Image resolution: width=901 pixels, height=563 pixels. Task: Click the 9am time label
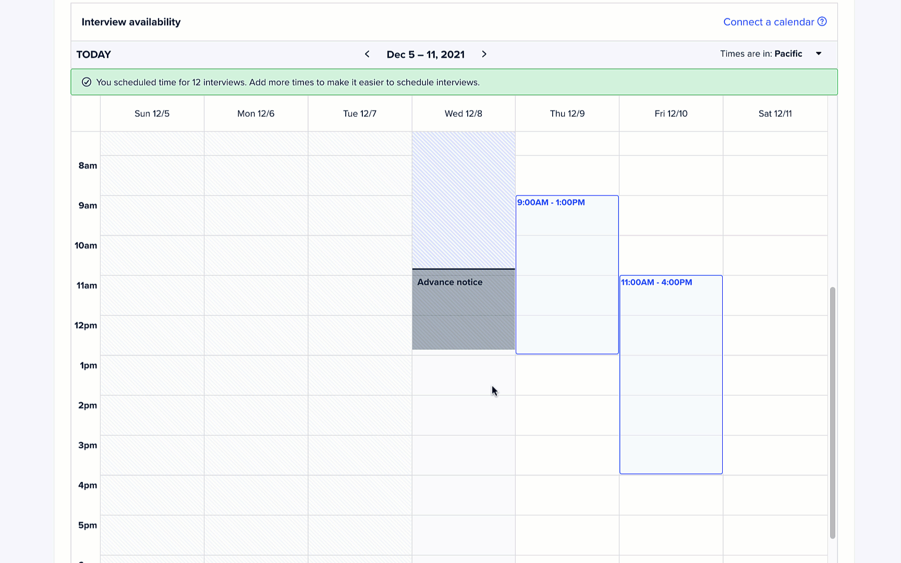point(88,205)
